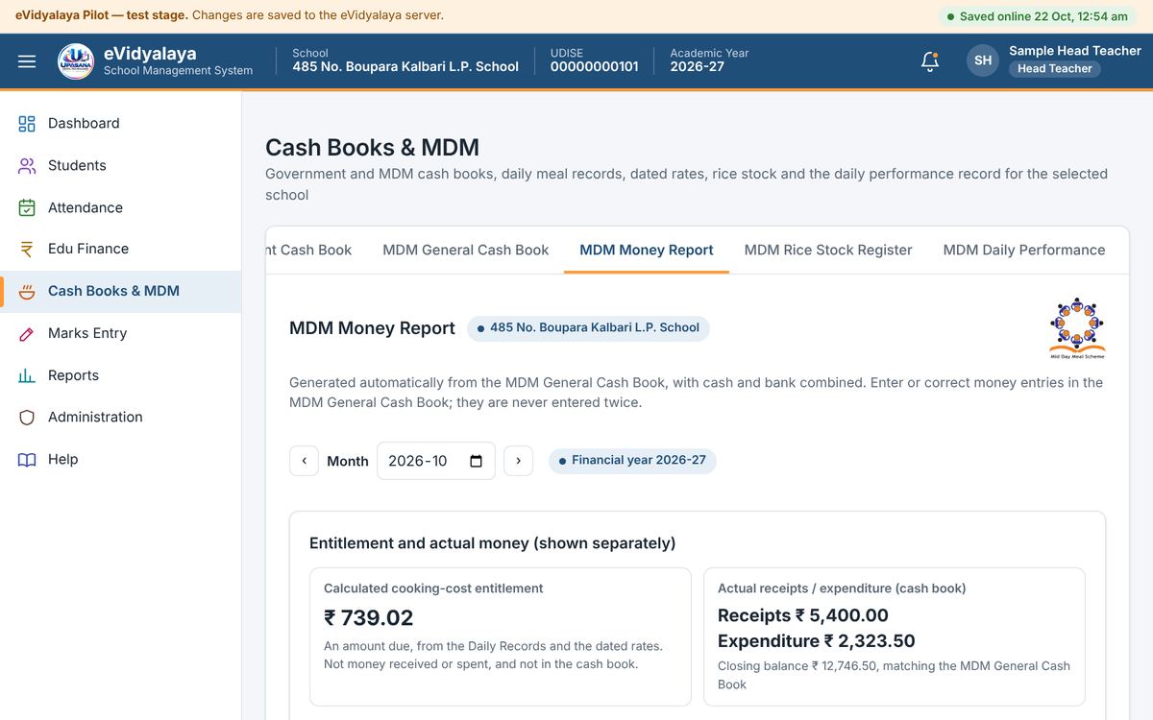Click Expenditure ₹ 2,323.50 value
This screenshot has width=1153, height=720.
click(817, 641)
